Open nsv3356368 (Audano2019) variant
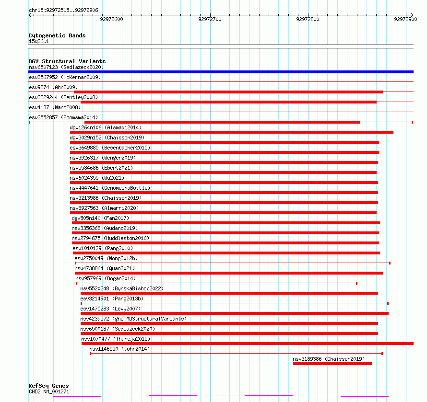 105,228
